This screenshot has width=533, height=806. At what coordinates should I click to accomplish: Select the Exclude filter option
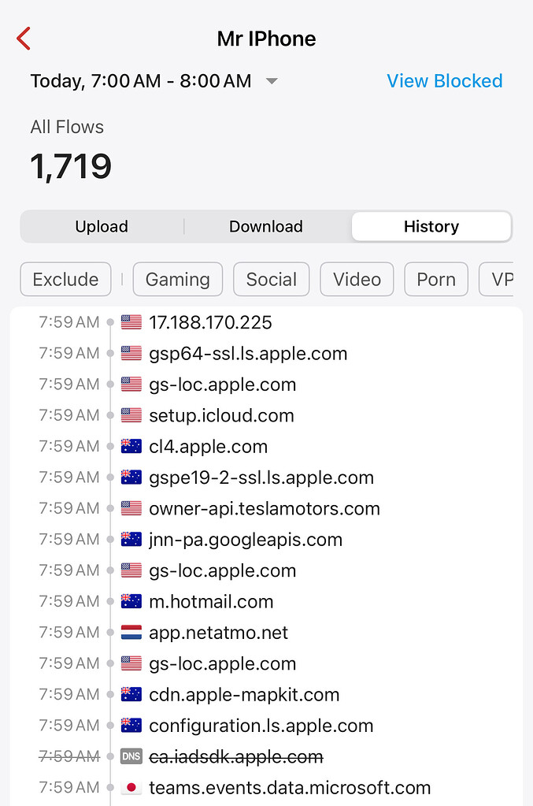(x=65, y=279)
